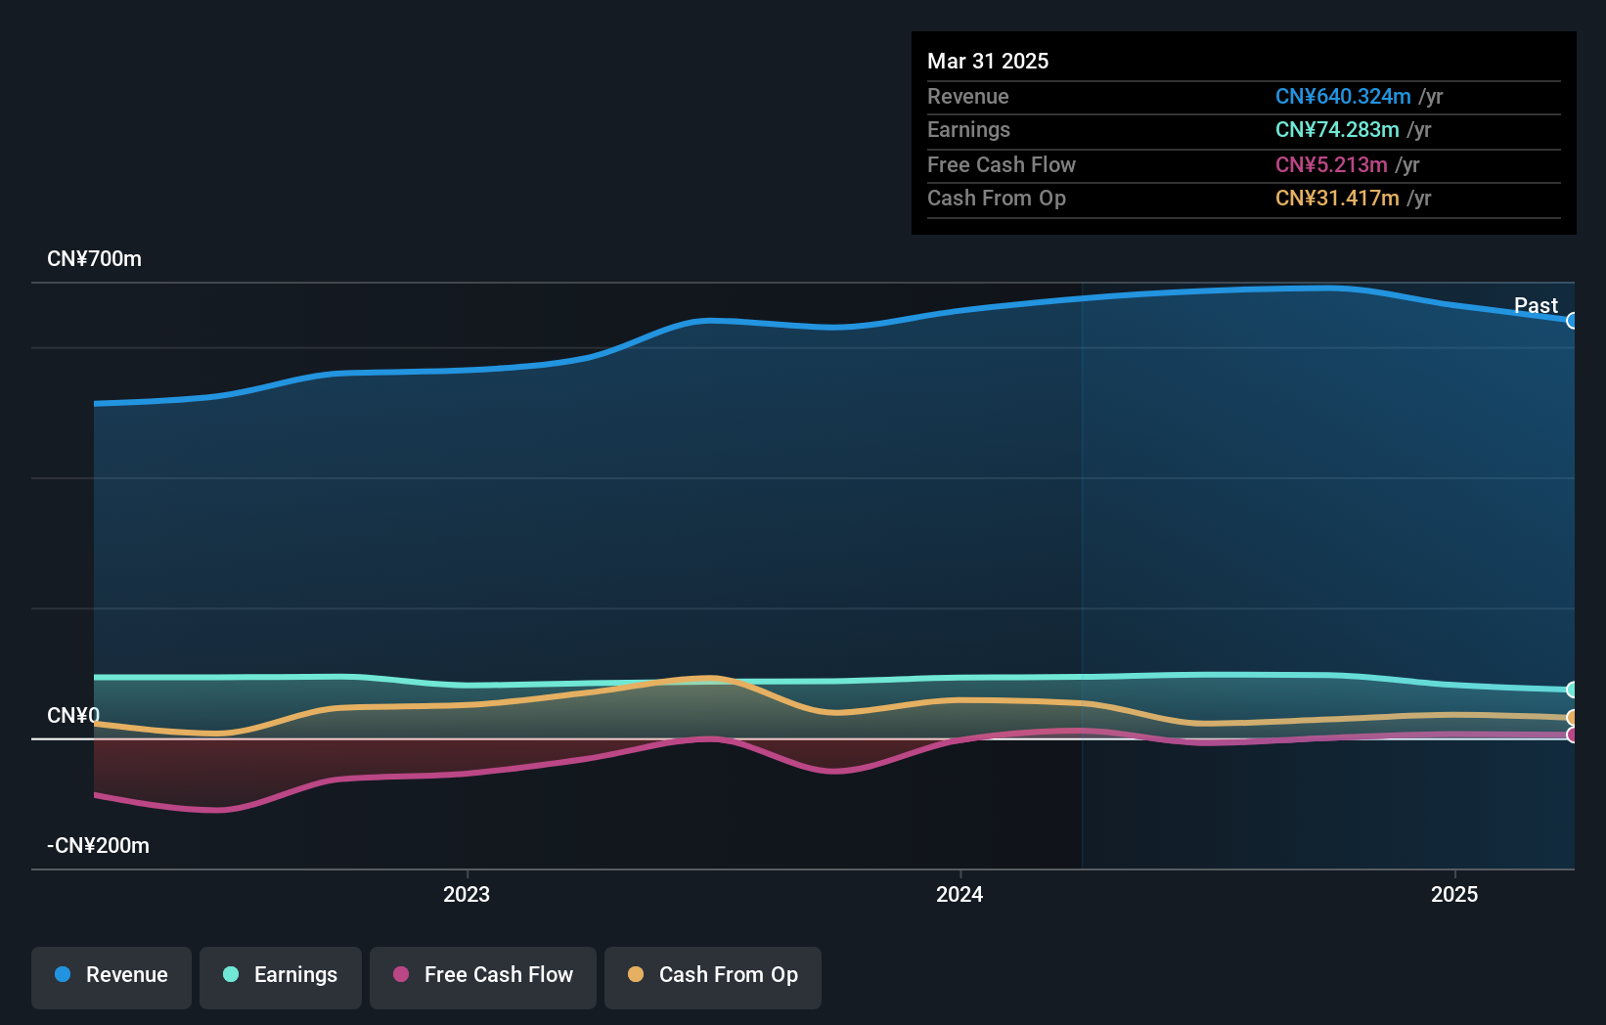Click the CN¥5.213m free cash flow value
Image resolution: width=1606 pixels, height=1025 pixels.
click(x=1331, y=164)
